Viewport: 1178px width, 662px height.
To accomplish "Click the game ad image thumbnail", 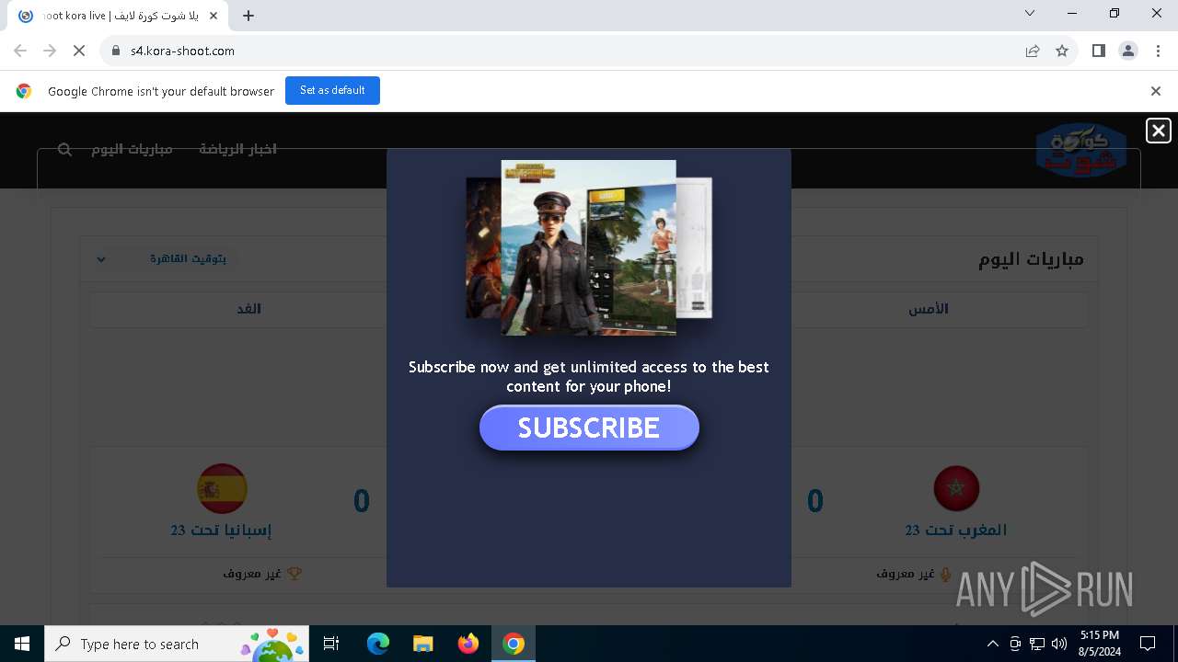I will click(x=589, y=248).
